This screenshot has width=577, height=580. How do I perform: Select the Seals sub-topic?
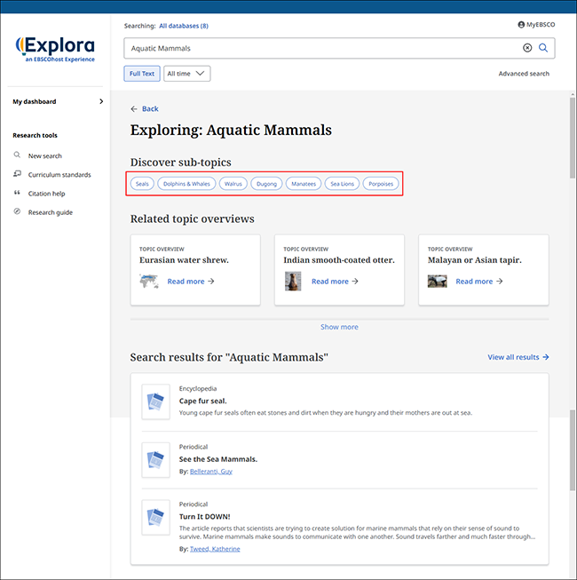point(142,184)
